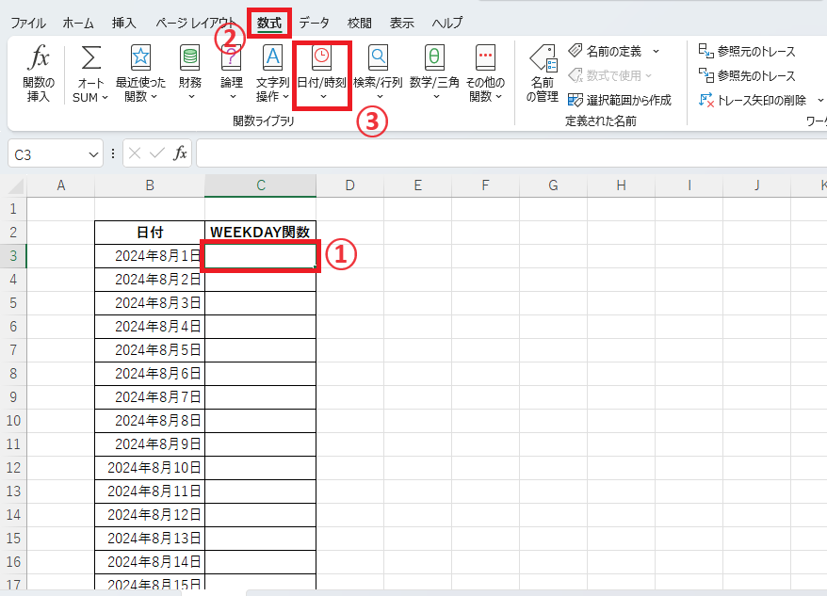This screenshot has height=596, width=827.
Task: Open the 数学/三角 theta book icon
Action: click(434, 57)
